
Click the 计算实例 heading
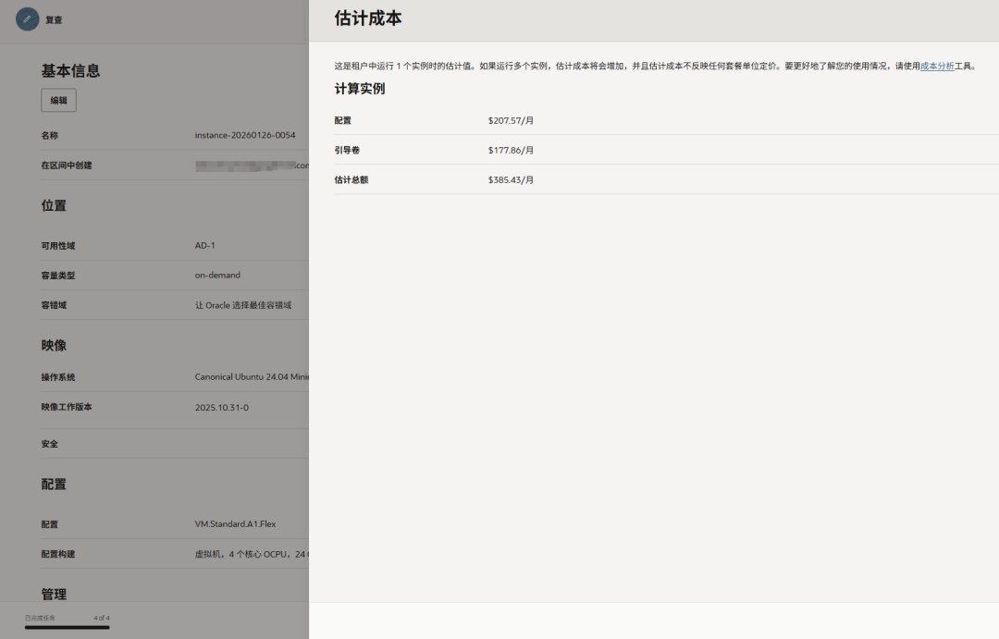360,89
